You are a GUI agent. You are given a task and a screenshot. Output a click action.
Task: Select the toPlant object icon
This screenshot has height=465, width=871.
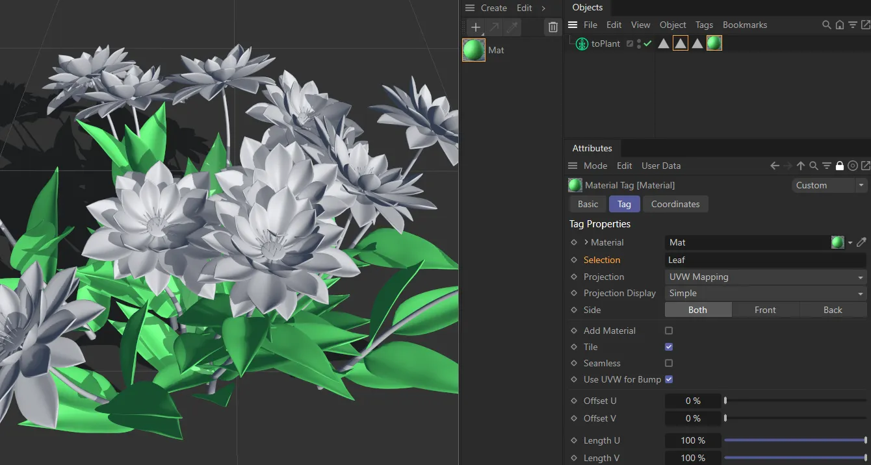pos(581,44)
